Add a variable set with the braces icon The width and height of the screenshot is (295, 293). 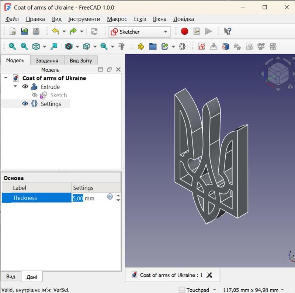point(182,46)
